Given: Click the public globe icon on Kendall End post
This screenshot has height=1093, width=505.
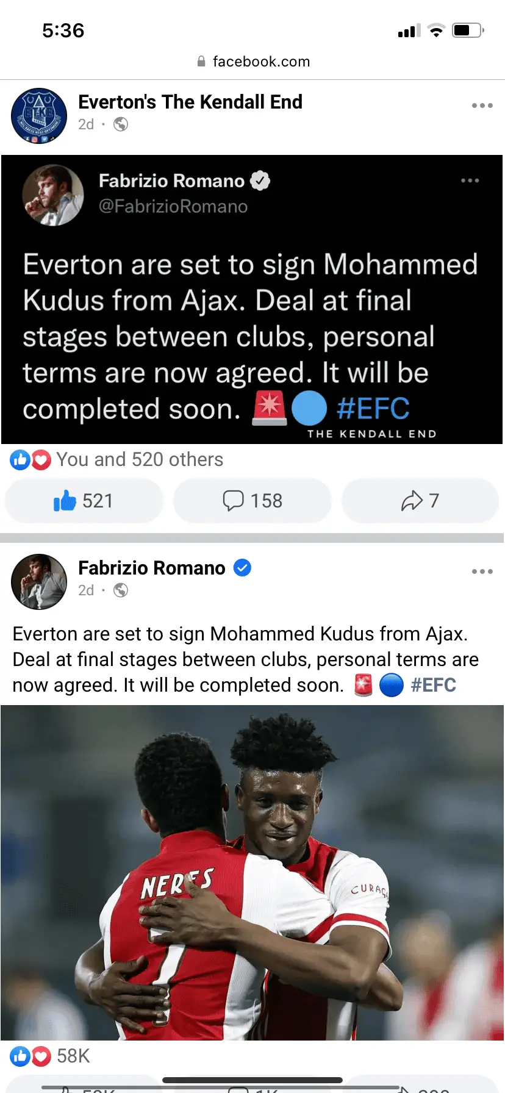Looking at the screenshot, I should (121, 124).
